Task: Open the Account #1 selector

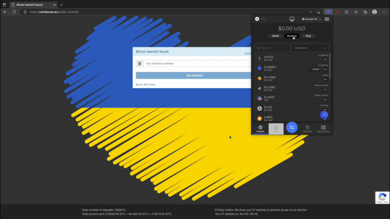Action: tap(310, 19)
